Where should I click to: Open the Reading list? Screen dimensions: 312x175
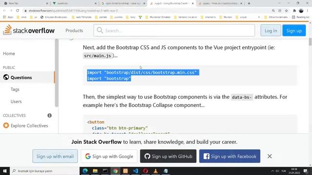coord(301,17)
